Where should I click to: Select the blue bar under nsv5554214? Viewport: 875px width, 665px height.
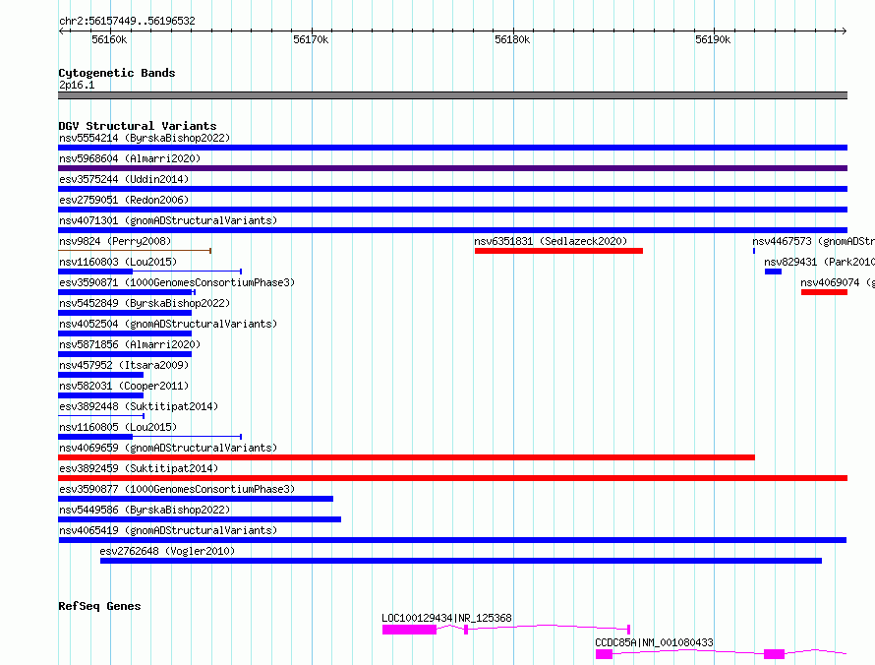[452, 148]
